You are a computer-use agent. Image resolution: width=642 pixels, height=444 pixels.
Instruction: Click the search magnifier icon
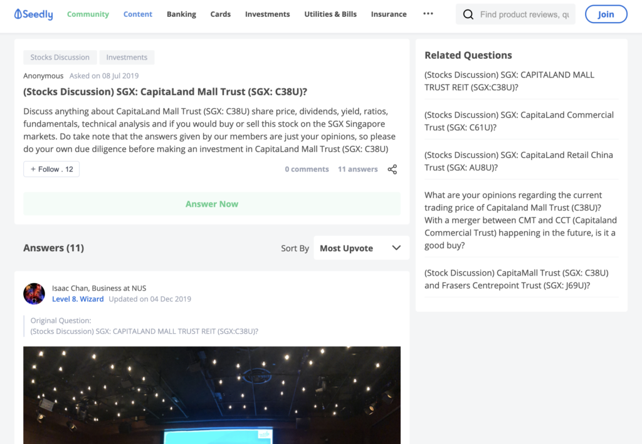coord(468,15)
